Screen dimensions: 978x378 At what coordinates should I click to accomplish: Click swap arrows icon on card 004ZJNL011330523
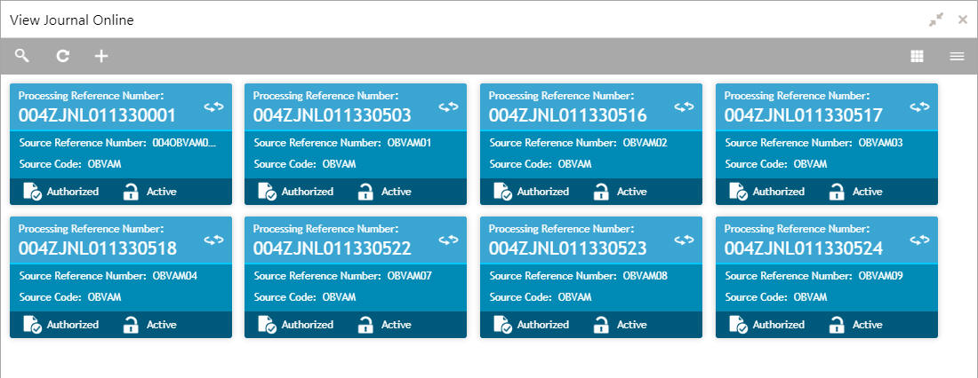[x=685, y=240]
